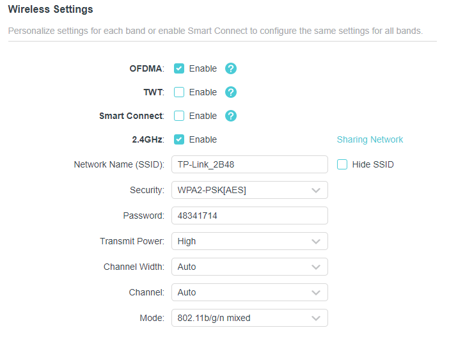
Task: Click the OFDMA help question icon
Action: [x=231, y=68]
